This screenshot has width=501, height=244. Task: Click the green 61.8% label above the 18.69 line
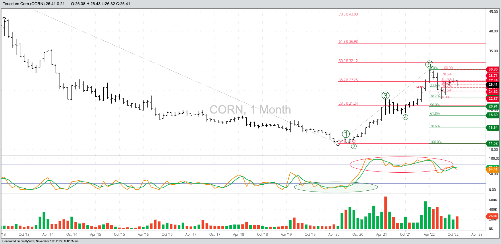(x=435, y=114)
